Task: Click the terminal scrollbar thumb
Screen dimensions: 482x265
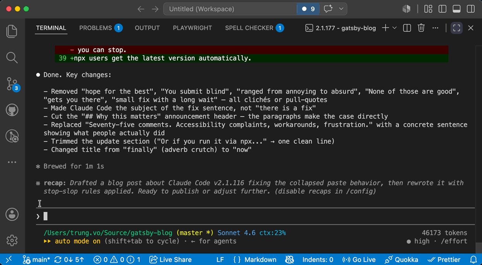Action: (x=479, y=247)
